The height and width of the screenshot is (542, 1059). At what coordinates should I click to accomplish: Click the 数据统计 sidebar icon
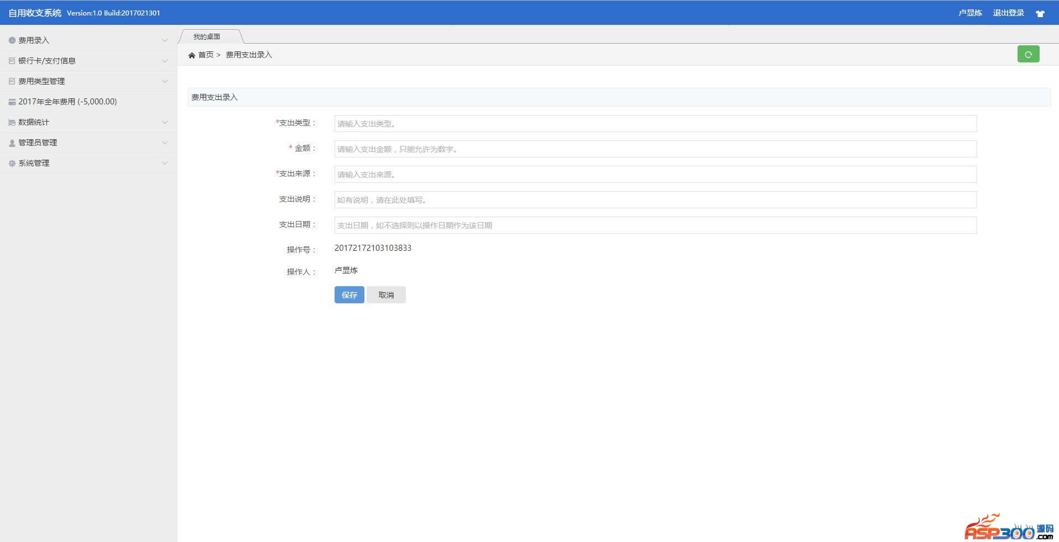(x=12, y=122)
